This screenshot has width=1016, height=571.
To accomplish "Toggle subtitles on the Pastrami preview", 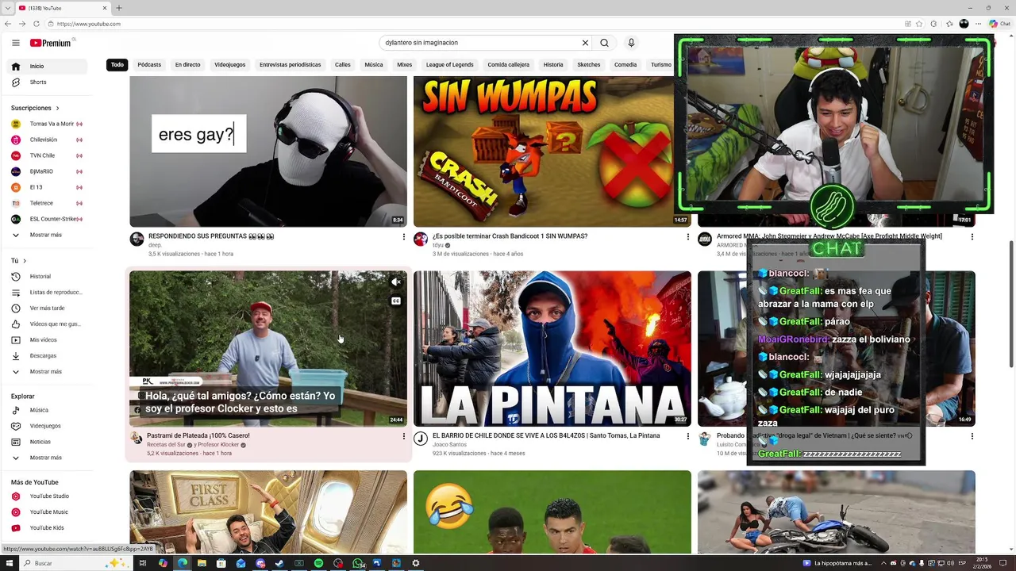I will tap(396, 301).
